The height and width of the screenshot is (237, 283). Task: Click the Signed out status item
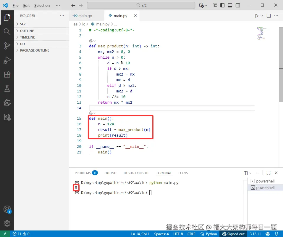233,234
